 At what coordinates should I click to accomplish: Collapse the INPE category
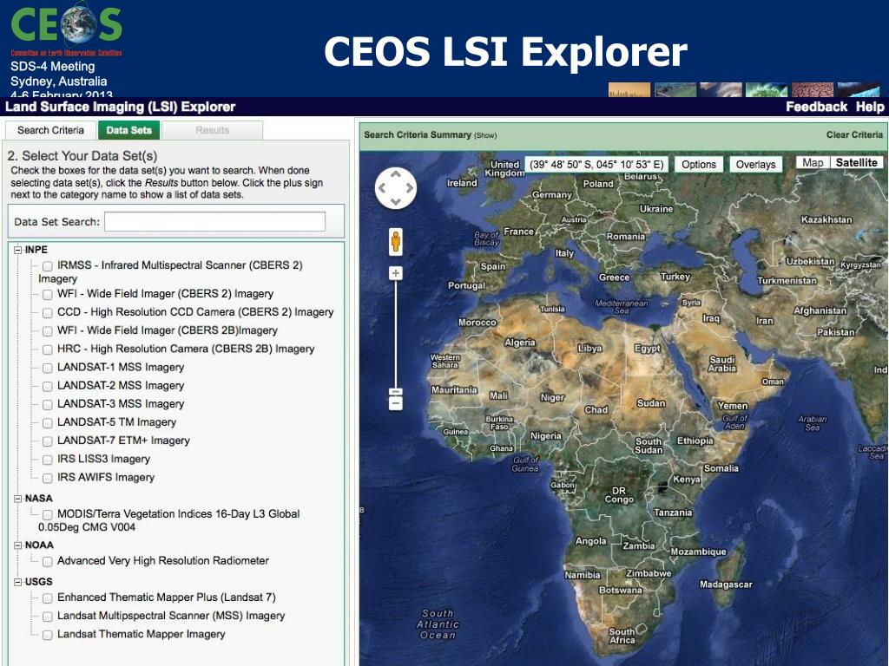pos(17,250)
